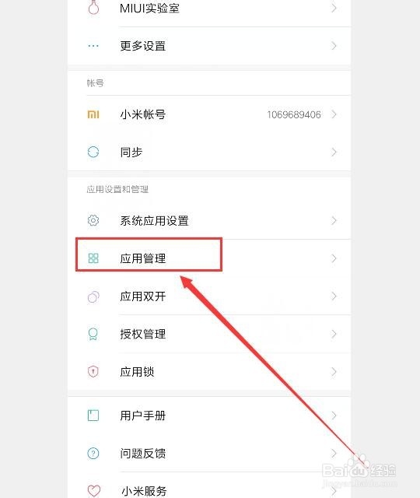420x498 pixels.
Task: Open chevron beside 应用管理
Action: (x=334, y=258)
